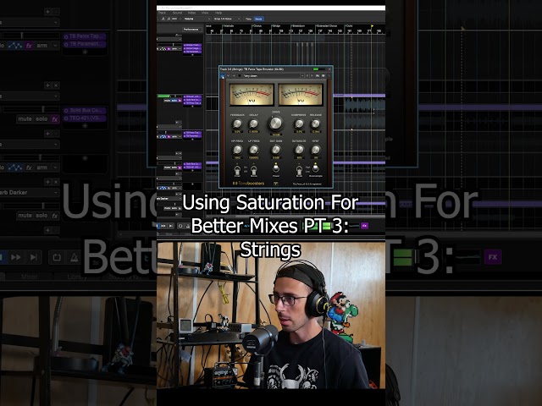Solo the track with the green meter

click(175, 101)
